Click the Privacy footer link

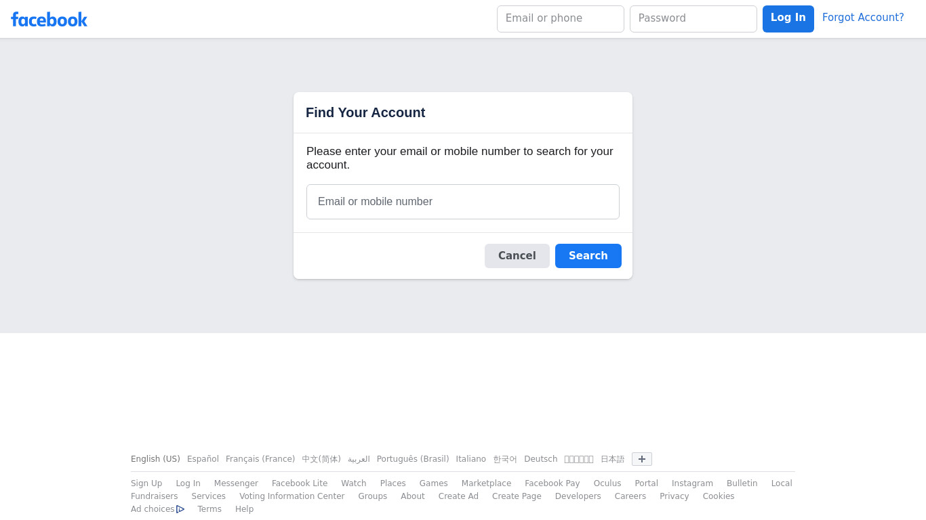[675, 496]
